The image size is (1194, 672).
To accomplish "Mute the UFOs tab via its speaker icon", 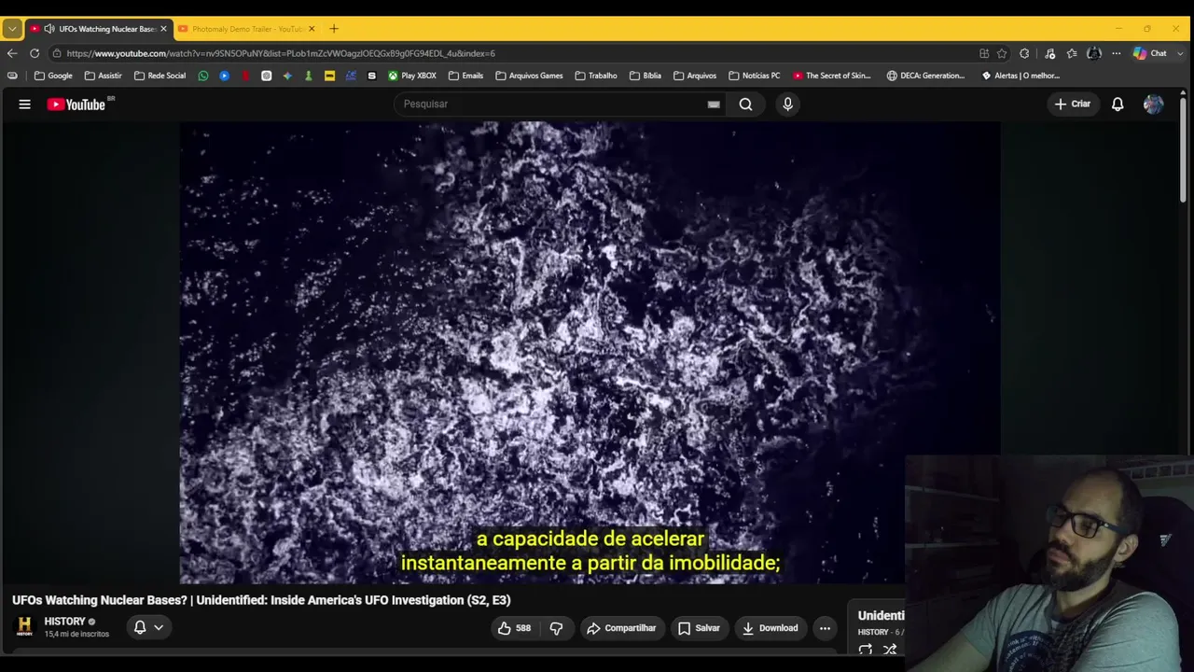I will [x=49, y=29].
